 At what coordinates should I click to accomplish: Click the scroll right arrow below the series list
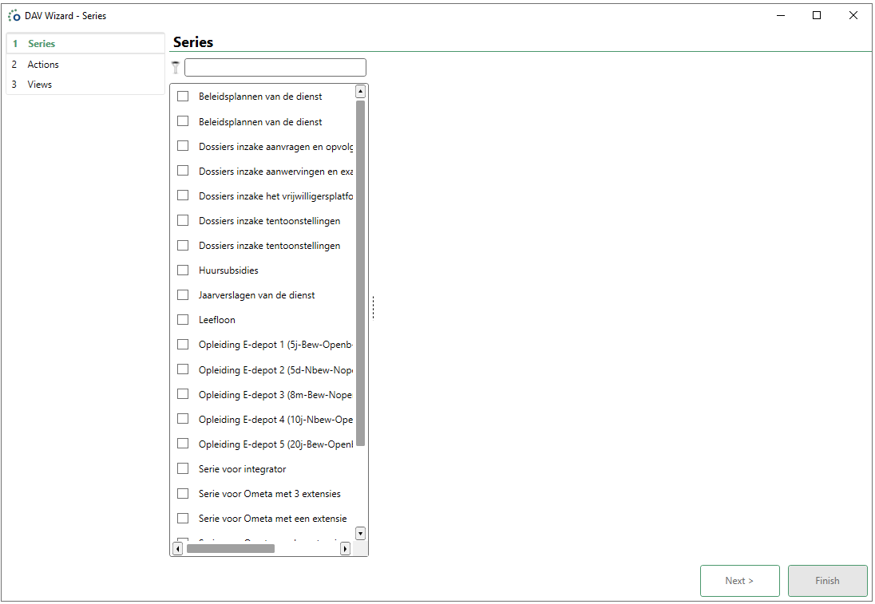345,548
